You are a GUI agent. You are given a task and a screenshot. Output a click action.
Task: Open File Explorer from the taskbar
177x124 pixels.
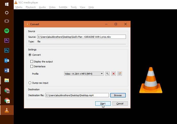[x=7, y=80]
